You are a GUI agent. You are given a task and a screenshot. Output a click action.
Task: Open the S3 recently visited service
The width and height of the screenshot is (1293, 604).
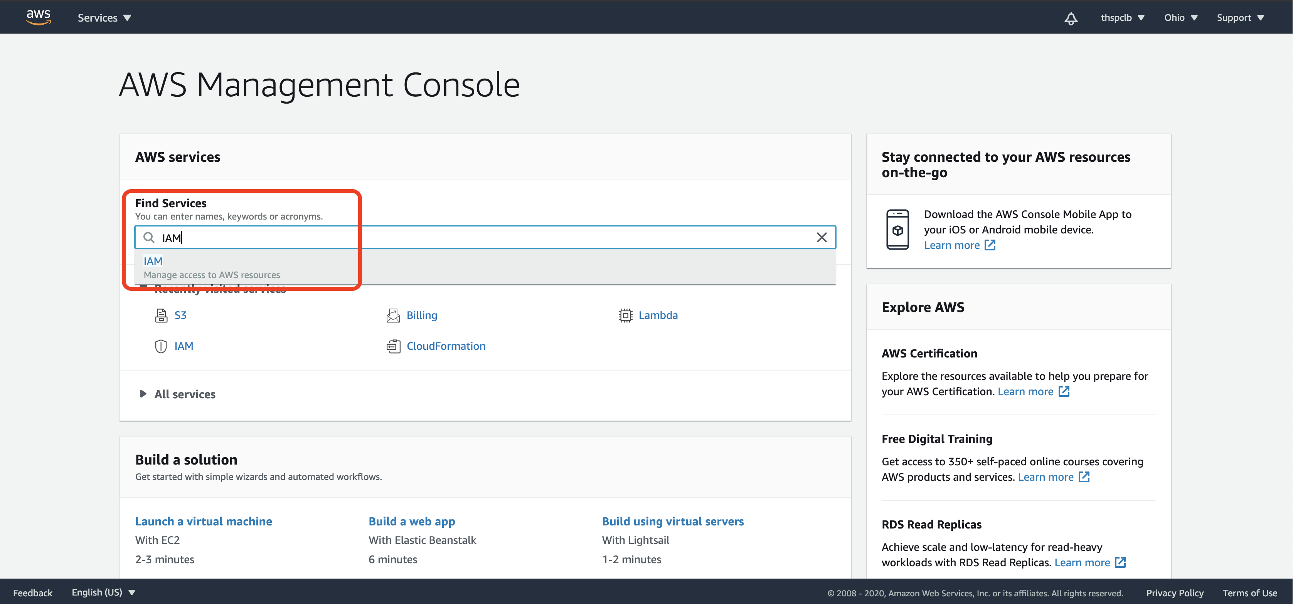180,315
